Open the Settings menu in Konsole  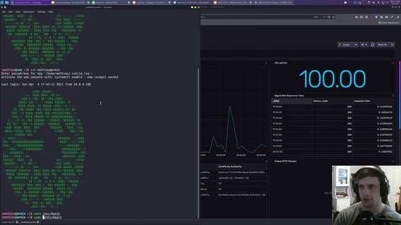click(x=41, y=12)
